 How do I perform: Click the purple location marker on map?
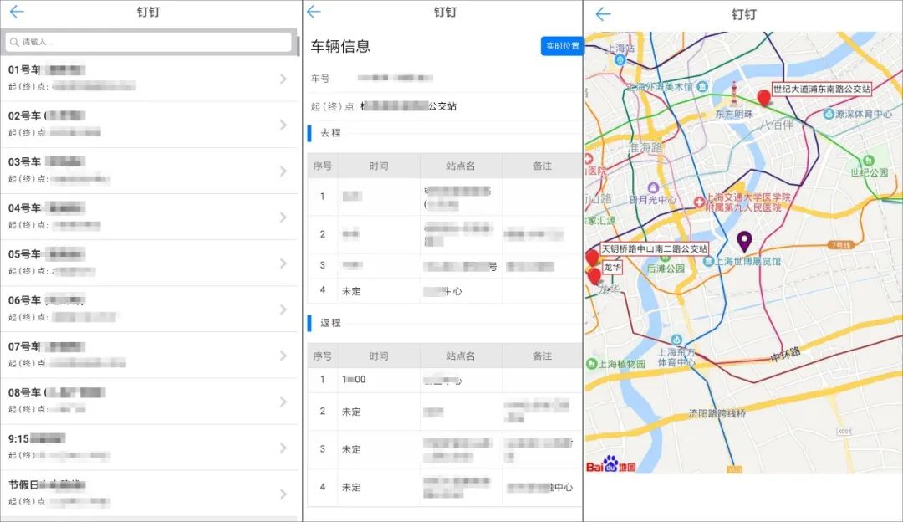tap(744, 242)
